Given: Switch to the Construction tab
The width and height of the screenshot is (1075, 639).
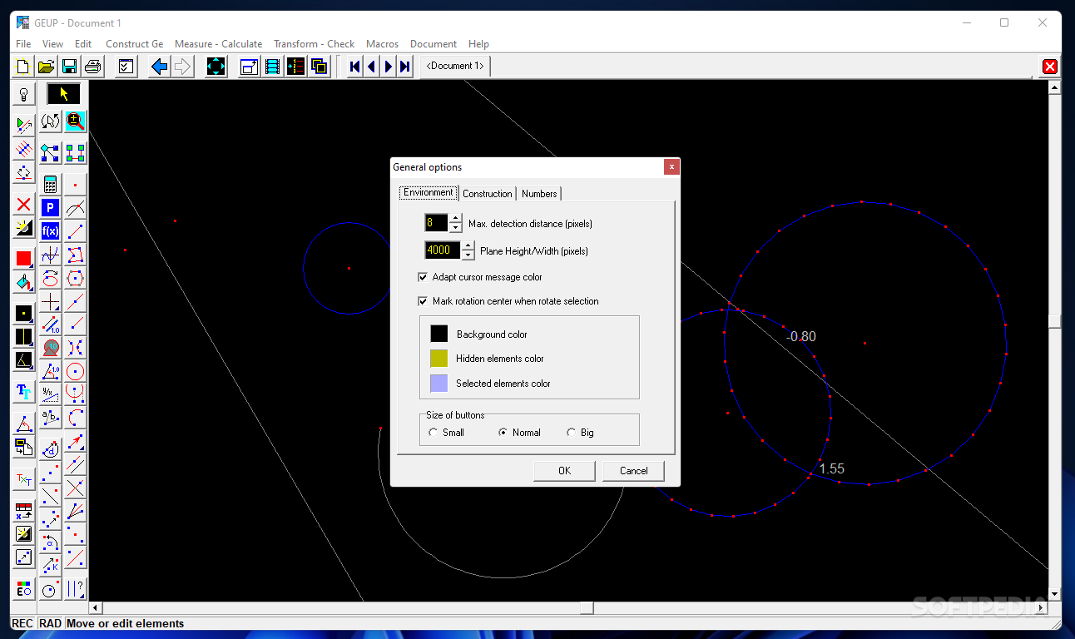Looking at the screenshot, I should click(x=488, y=194).
